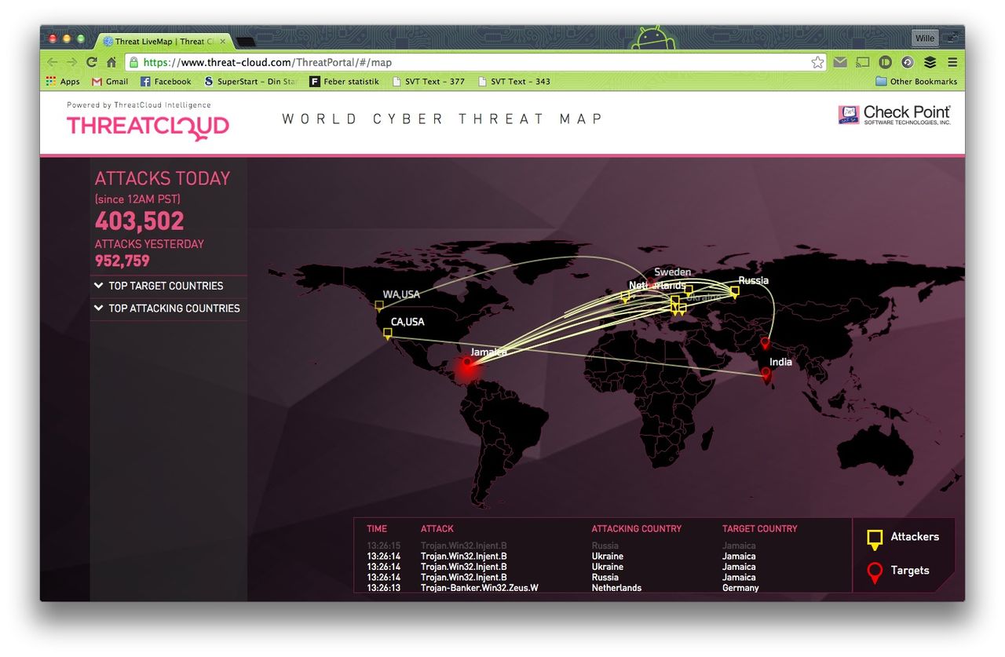Click the ThreatCloud logo
This screenshot has width=1005, height=657.
148,126
